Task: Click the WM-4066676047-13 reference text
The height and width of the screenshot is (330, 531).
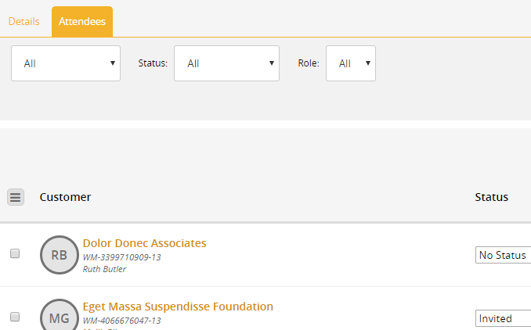Action: (x=121, y=320)
